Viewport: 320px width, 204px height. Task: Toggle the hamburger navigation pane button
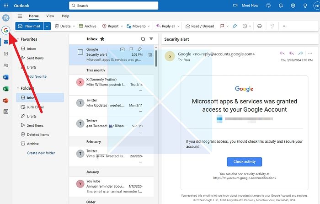[x=20, y=16]
